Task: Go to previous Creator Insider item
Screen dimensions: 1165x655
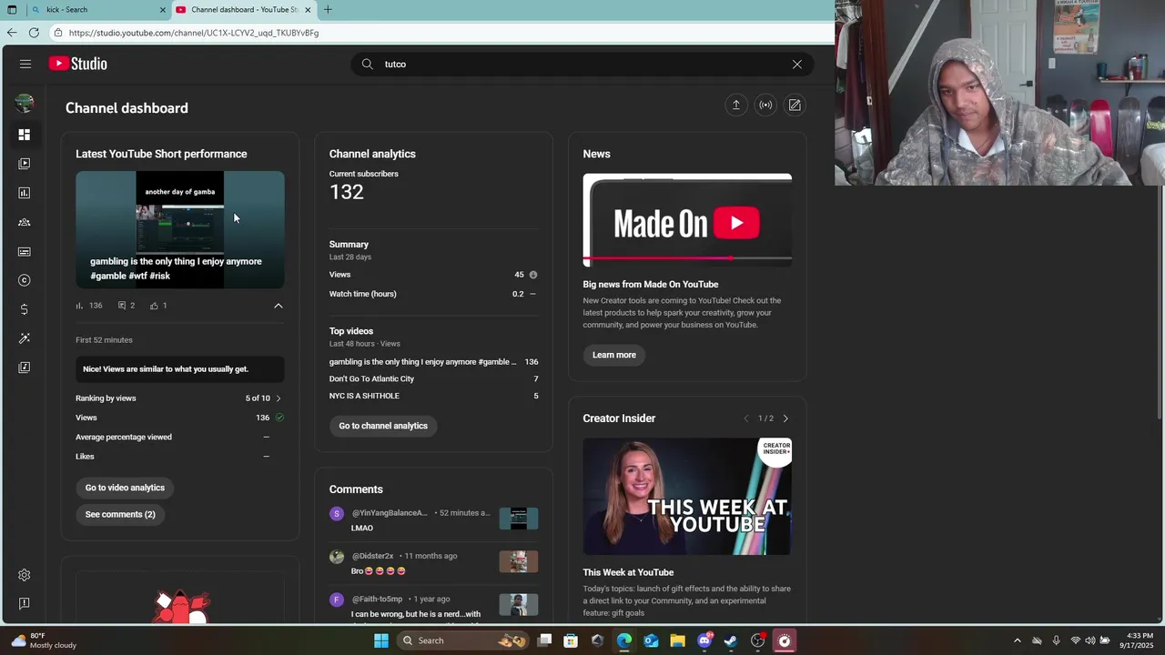Action: coord(746,418)
